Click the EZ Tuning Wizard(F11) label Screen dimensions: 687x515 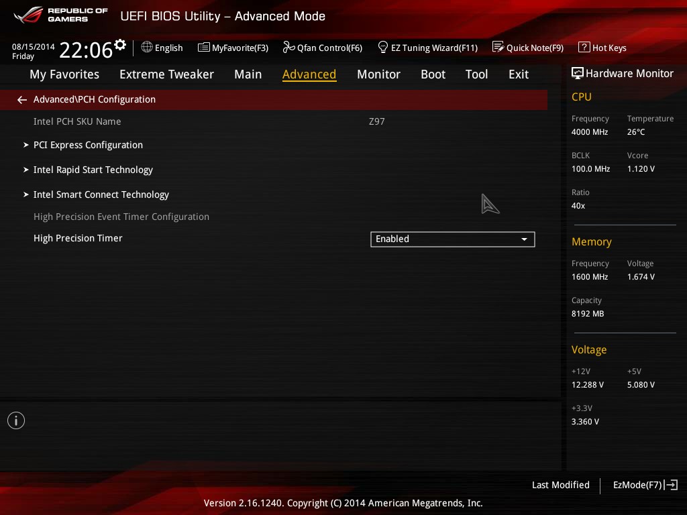tap(434, 48)
